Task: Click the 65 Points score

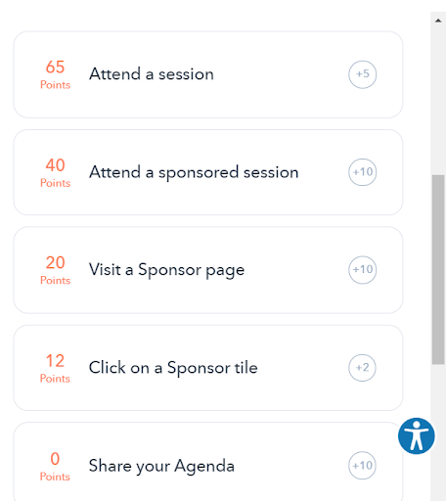Action: tap(55, 74)
